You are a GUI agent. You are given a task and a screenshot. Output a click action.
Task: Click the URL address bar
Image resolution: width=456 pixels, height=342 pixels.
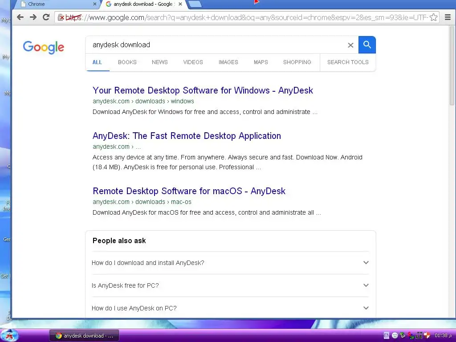coord(247,17)
